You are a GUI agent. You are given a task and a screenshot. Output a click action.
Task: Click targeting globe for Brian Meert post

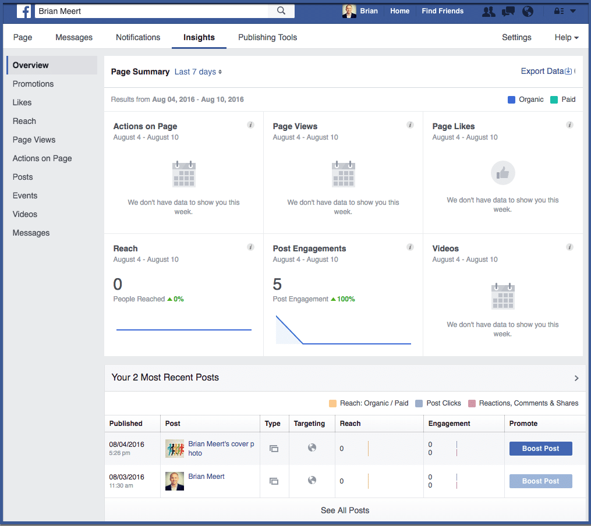(312, 480)
